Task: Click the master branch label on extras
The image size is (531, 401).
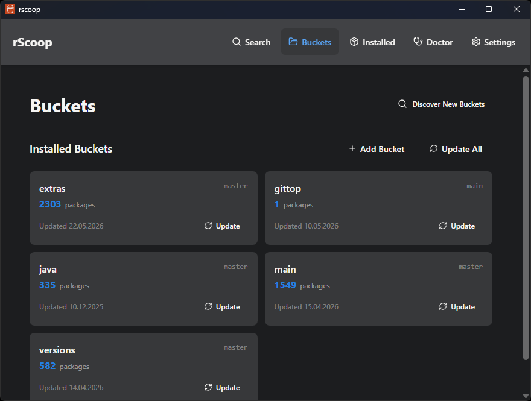Action: [235, 186]
